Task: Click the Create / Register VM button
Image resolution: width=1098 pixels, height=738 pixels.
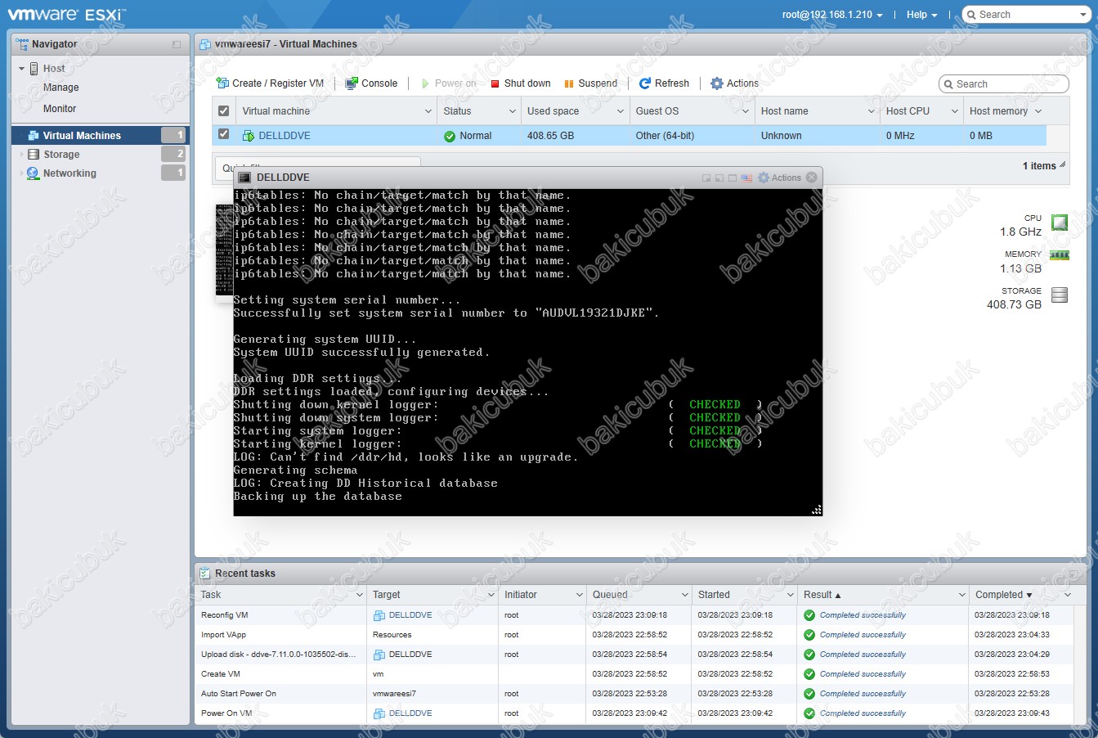Action: point(270,83)
